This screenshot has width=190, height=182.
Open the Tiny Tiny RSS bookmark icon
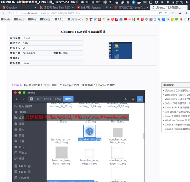click(x=87, y=19)
